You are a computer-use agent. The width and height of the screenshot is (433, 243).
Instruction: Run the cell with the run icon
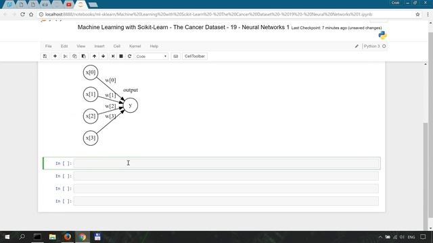pos(113,56)
